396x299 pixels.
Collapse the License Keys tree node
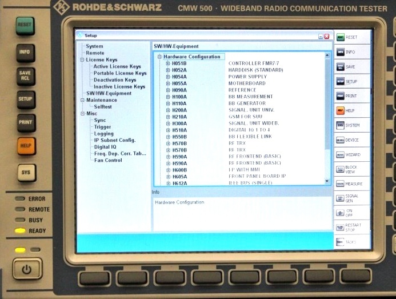click(x=82, y=60)
